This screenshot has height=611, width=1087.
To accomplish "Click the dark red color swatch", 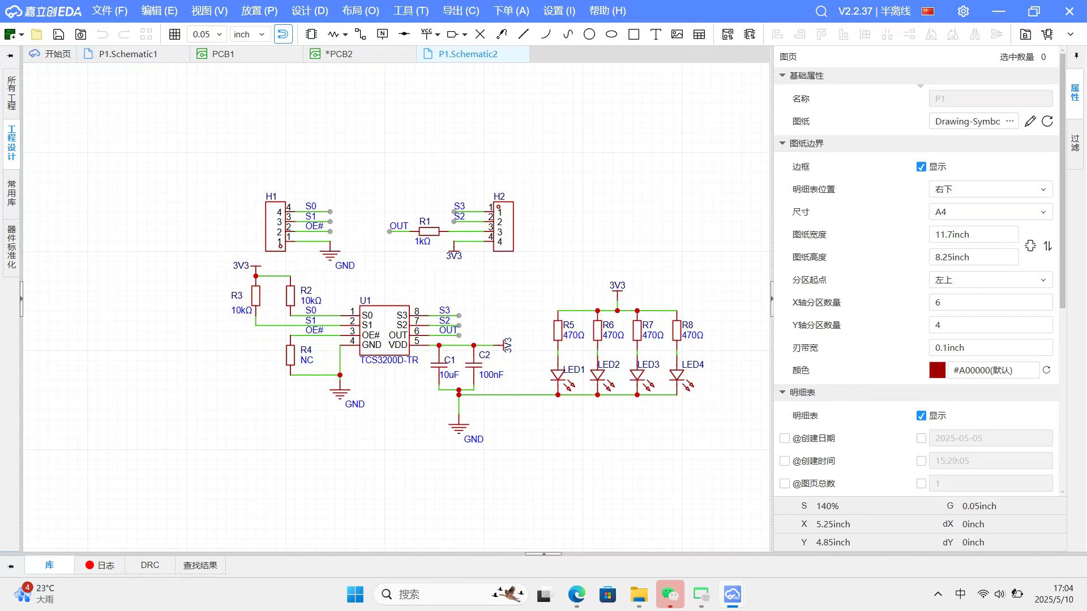I will click(x=937, y=370).
